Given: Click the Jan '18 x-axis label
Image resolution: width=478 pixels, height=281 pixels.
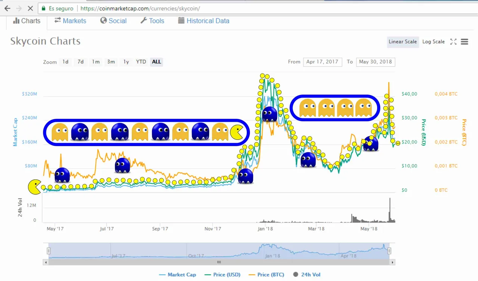Looking at the screenshot, I should point(265,229).
